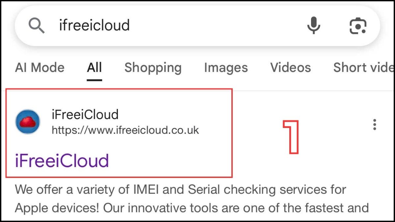Select the Videos tab
This screenshot has width=395, height=222.
[290, 68]
